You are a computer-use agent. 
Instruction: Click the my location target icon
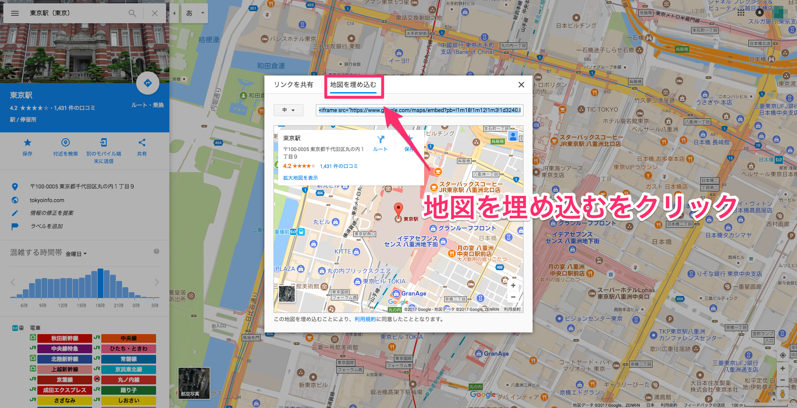tap(782, 355)
